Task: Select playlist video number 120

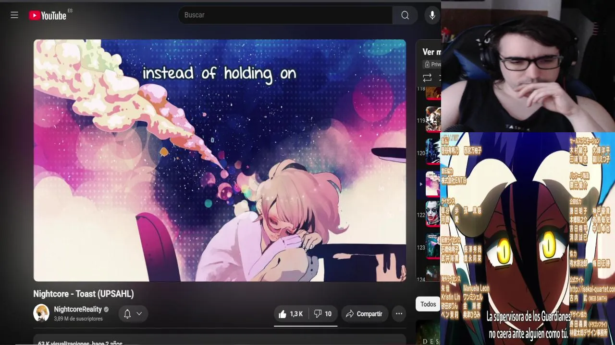Action: (433, 152)
